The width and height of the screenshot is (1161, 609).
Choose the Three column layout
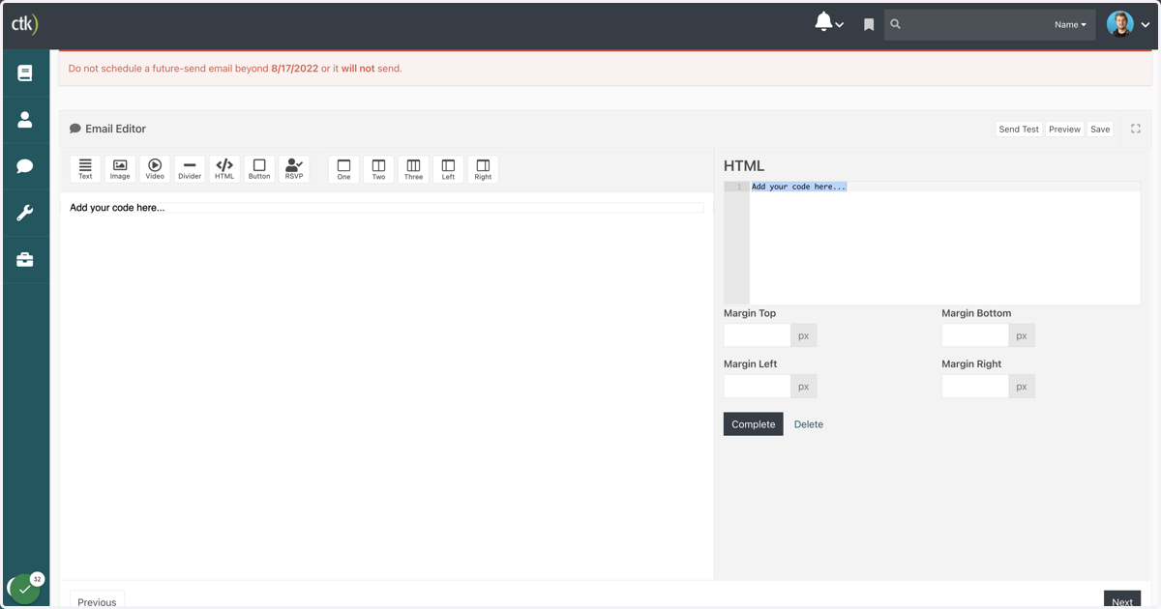pyautogui.click(x=413, y=169)
